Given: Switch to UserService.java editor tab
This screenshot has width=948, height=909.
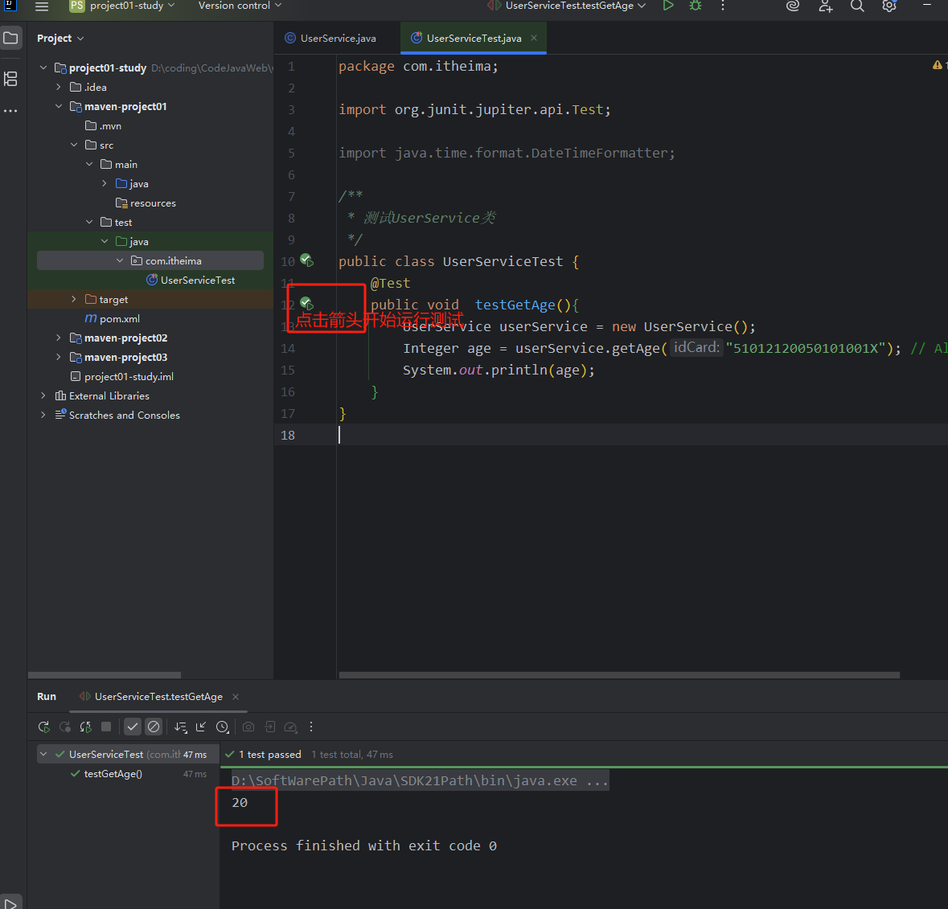Looking at the screenshot, I should coord(330,38).
